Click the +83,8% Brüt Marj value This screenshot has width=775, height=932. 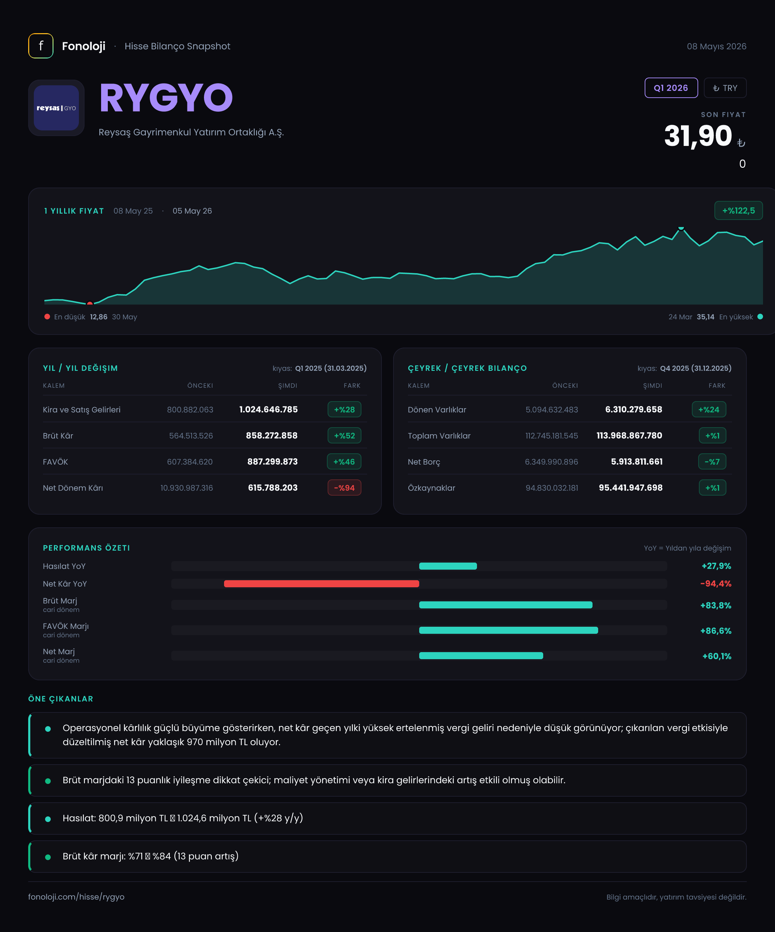coord(715,605)
